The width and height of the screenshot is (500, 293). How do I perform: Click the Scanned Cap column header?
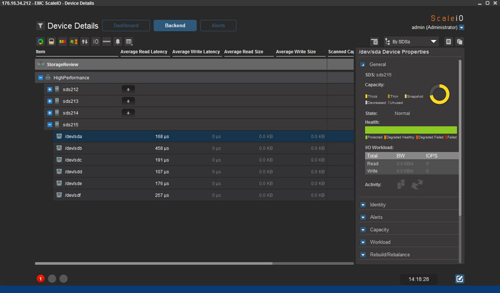pyautogui.click(x=341, y=52)
